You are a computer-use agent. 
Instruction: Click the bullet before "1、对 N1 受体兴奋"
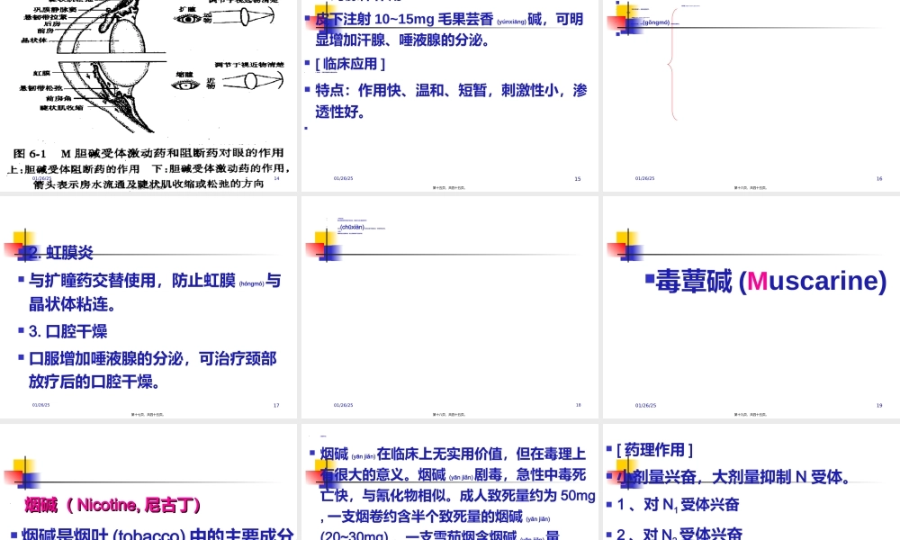coord(609,505)
